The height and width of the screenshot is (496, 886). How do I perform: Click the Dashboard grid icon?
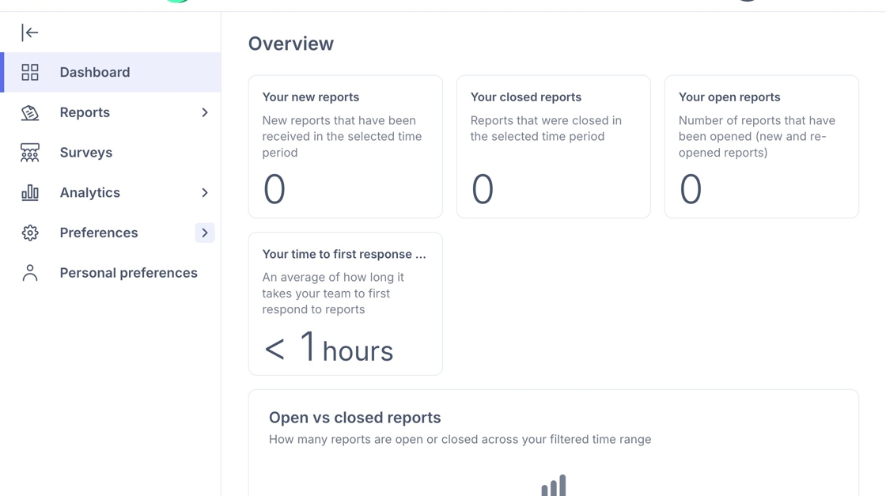[x=30, y=72]
